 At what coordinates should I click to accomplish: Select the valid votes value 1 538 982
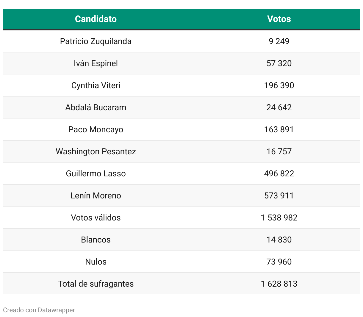279,217
